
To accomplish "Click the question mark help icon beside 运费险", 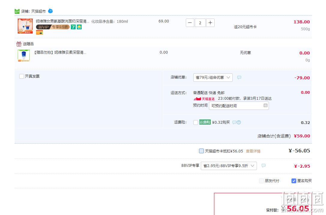I will click(x=239, y=122).
